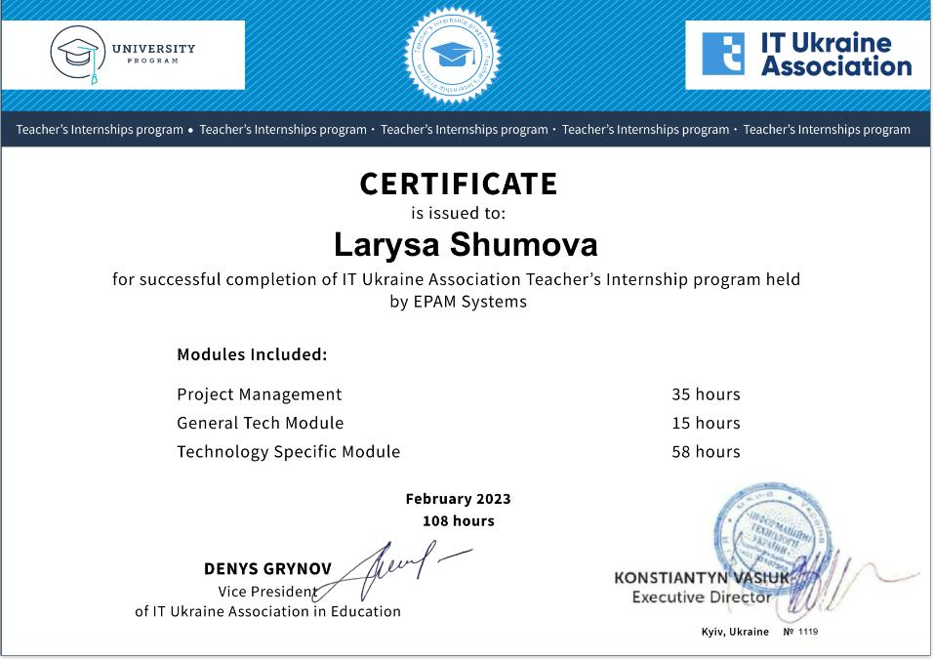Click the University Program graduation cap logo
Screen dimensions: 933x659
coord(76,55)
